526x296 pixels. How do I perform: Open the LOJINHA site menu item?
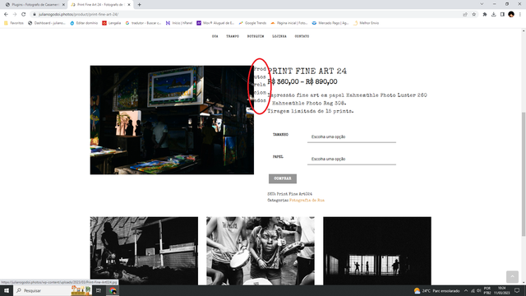[x=279, y=36]
